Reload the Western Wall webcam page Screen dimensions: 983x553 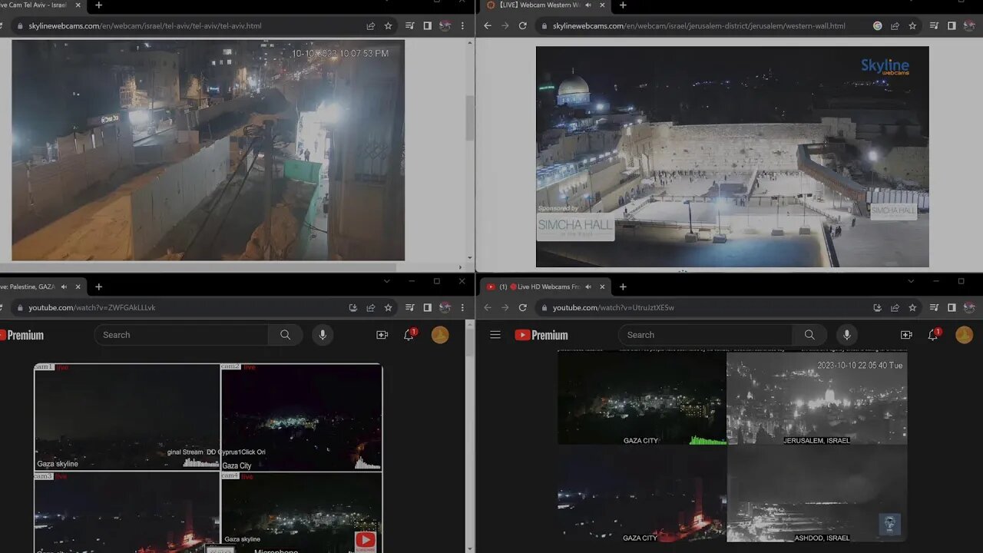point(523,26)
